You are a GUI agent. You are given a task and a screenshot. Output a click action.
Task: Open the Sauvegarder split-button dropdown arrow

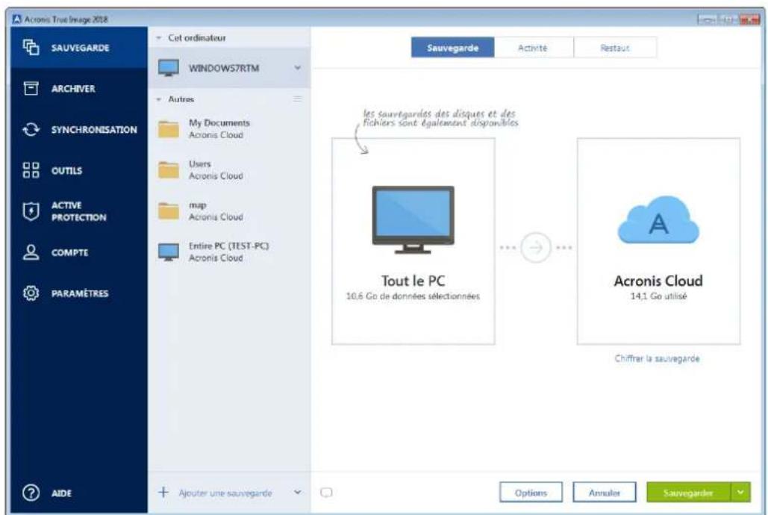click(x=740, y=492)
